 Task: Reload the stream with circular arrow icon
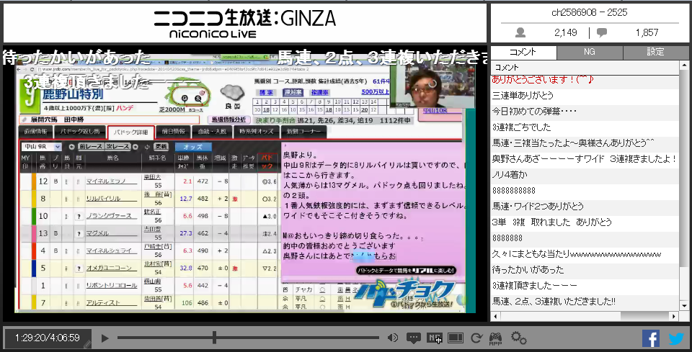(476, 338)
